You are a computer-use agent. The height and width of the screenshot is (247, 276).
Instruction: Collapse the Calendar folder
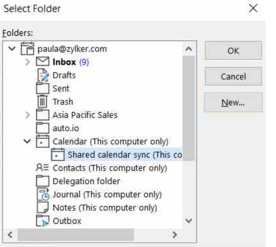pyautogui.click(x=28, y=141)
